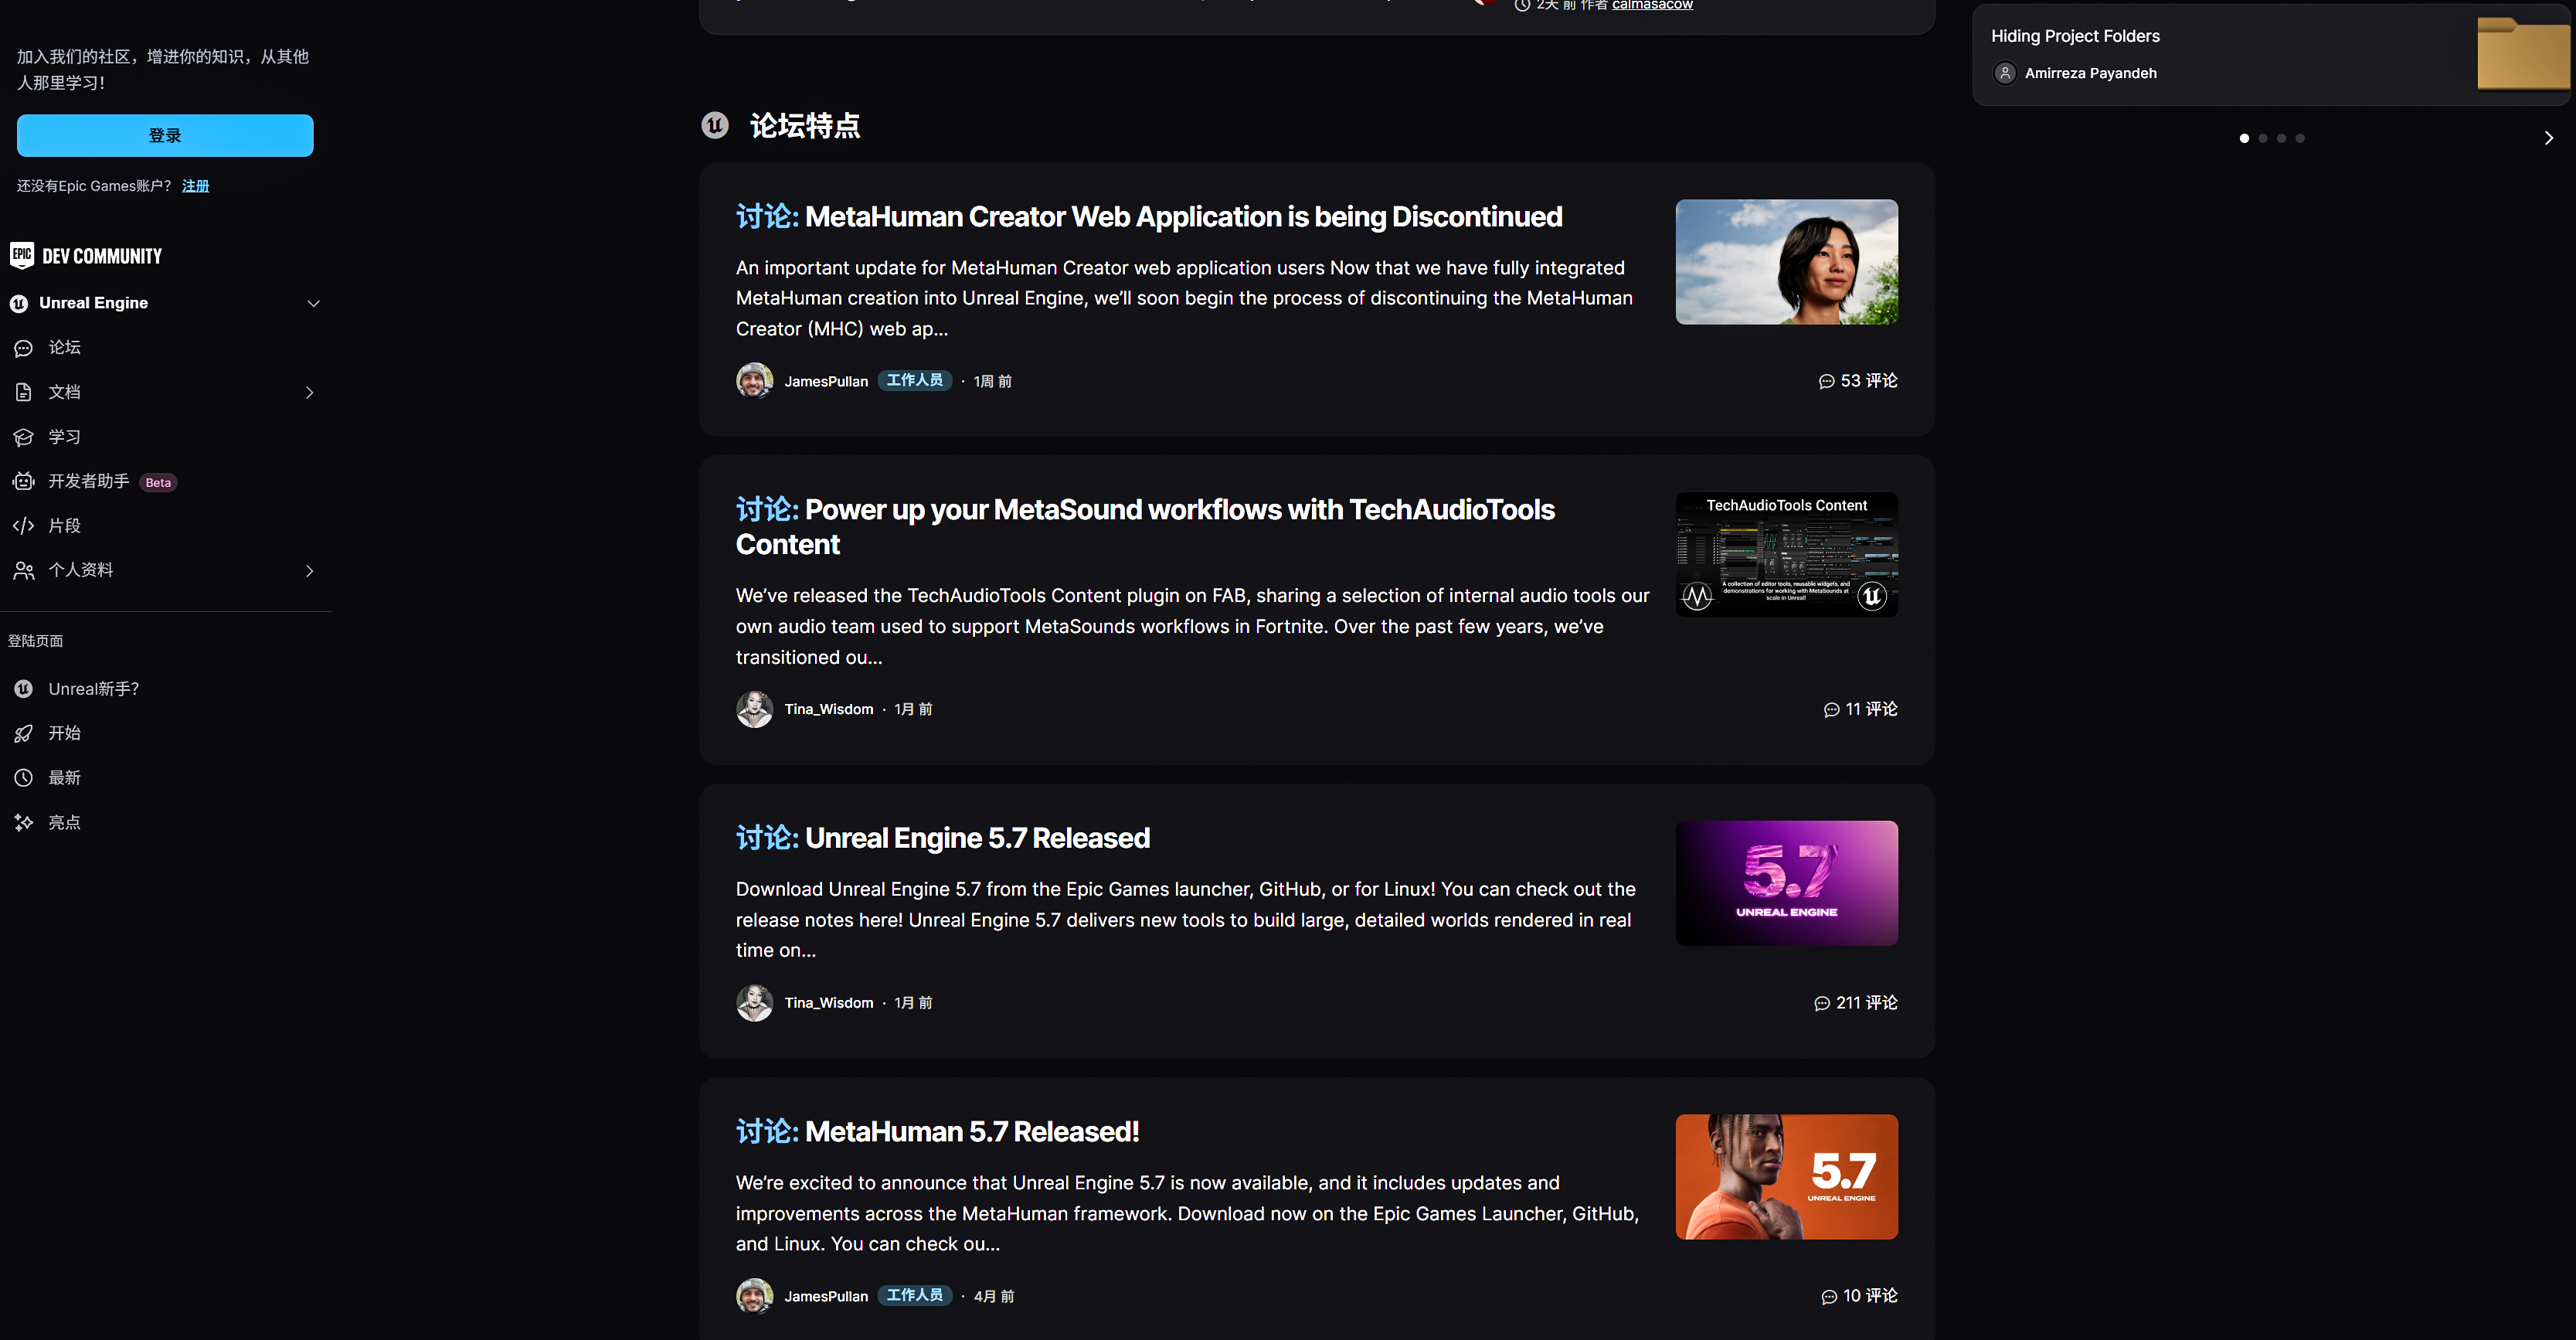This screenshot has width=2576, height=1340.
Task: Select the second carousel dot
Action: pos(2263,138)
